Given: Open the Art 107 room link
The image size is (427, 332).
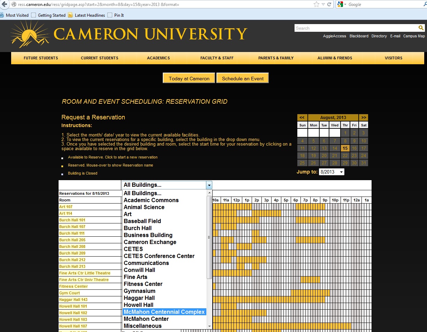Looking at the screenshot, I should (x=66, y=207).
